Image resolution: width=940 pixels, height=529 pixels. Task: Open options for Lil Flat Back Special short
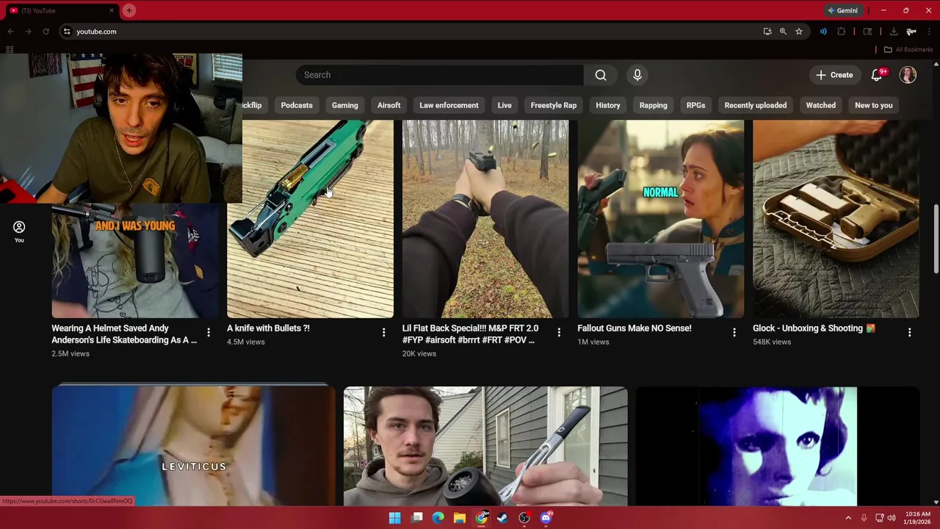click(559, 332)
